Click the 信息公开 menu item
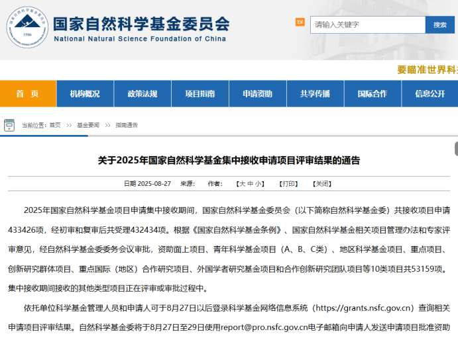Image resolution: width=458 pixels, height=338 pixels. click(429, 94)
